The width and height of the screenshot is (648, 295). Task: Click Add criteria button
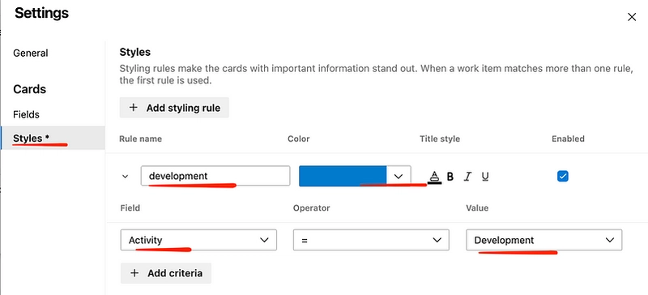coord(166,273)
